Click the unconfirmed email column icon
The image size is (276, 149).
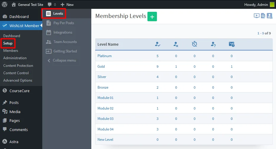click(232, 44)
